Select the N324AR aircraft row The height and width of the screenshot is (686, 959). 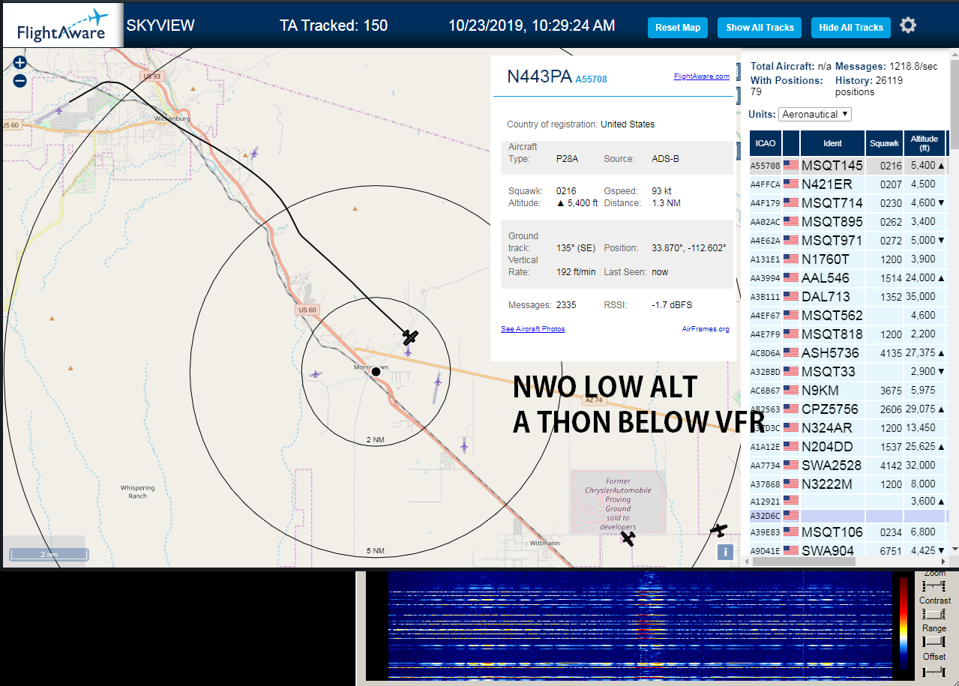coord(849,427)
